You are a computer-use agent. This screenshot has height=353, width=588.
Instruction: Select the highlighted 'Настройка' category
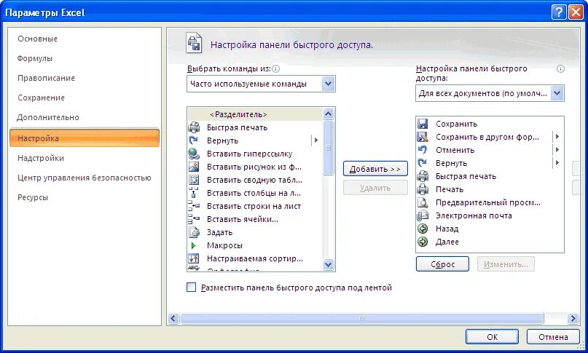click(85, 138)
